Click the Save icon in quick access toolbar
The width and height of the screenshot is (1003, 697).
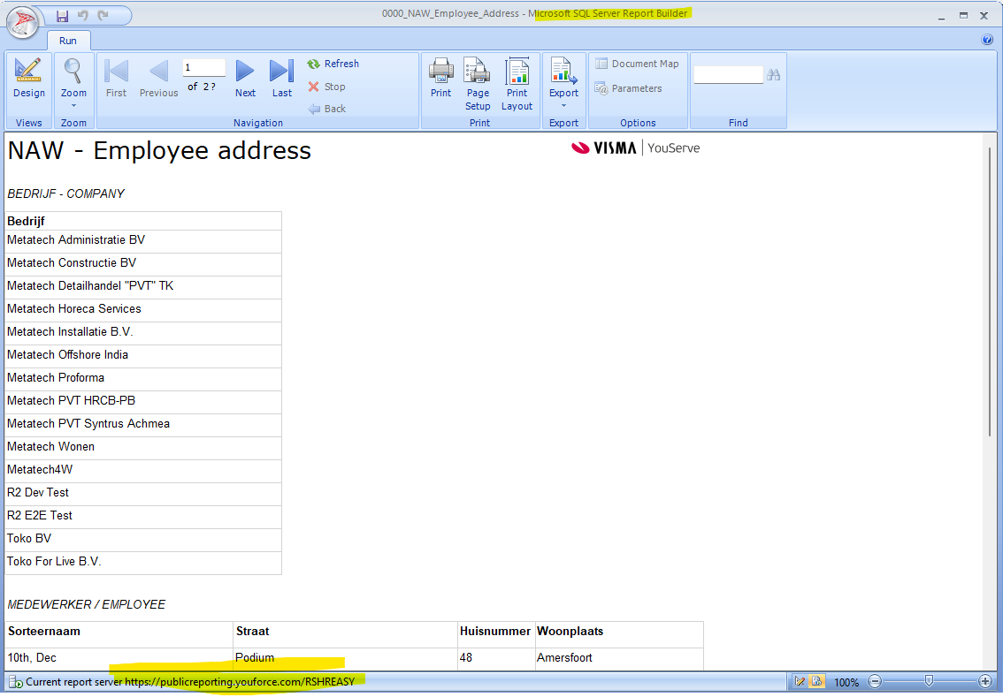[x=62, y=15]
